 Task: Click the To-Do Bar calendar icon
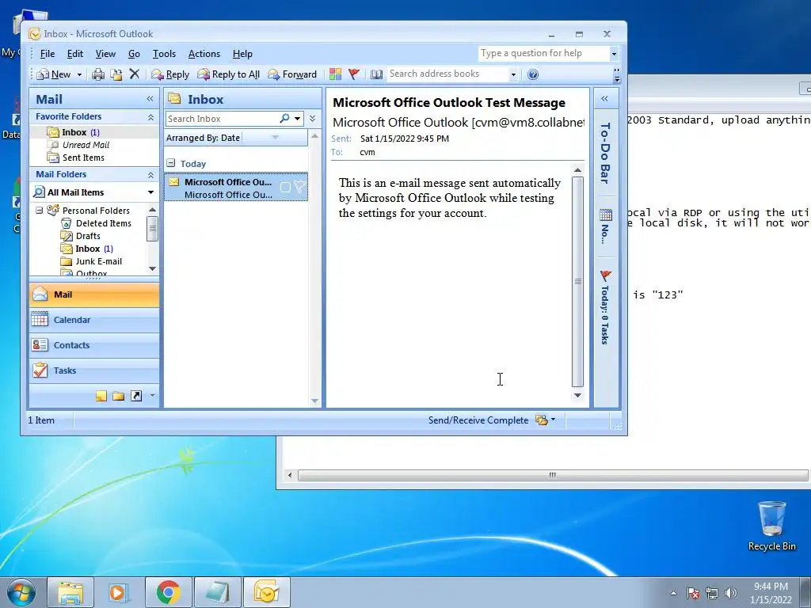coord(606,215)
